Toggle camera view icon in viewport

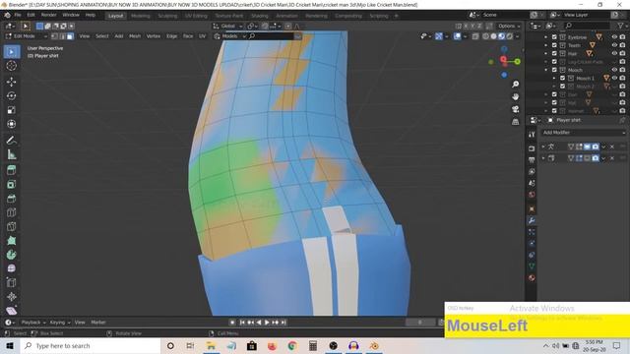pos(516,109)
